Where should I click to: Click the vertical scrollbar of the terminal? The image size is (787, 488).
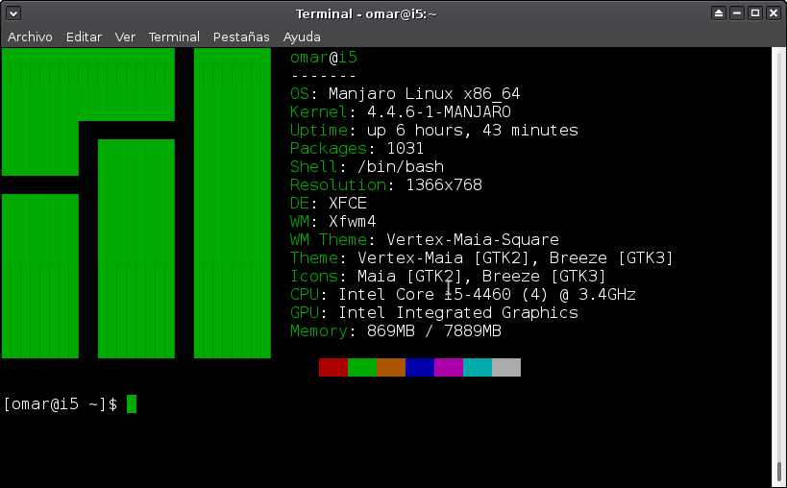pyautogui.click(x=778, y=267)
